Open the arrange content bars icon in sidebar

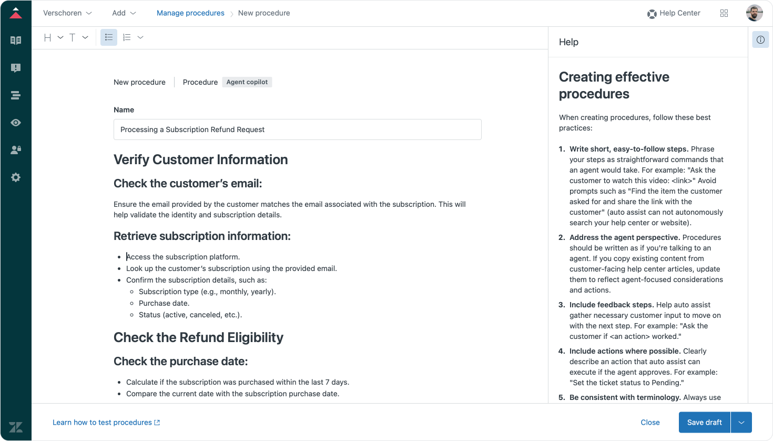[x=16, y=95]
